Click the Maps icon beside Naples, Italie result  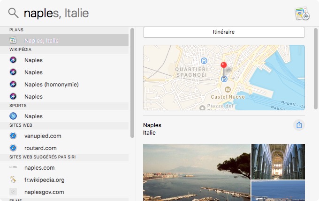[x=13, y=41]
